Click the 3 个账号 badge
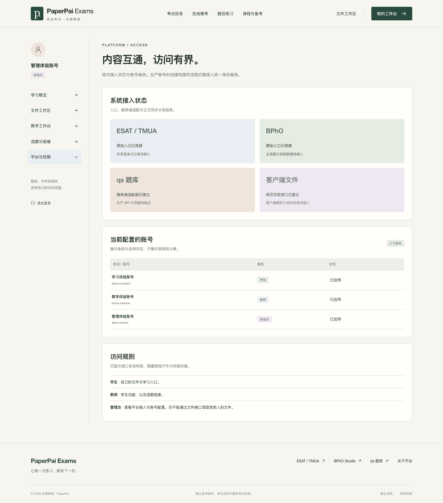This screenshot has width=443, height=503. click(396, 243)
